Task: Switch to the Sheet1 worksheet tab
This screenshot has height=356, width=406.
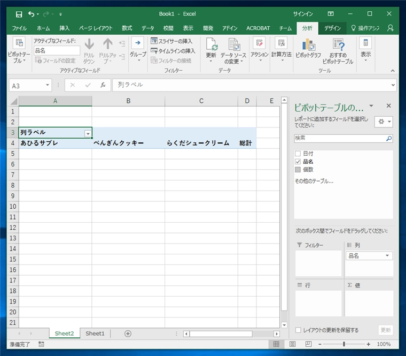Action: click(95, 334)
